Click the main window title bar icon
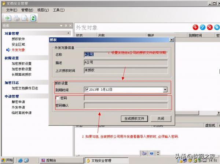The image size is (220, 164). click(x=4, y=3)
